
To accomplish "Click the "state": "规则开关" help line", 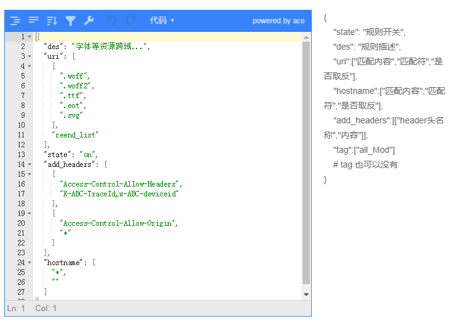I will tap(369, 32).
